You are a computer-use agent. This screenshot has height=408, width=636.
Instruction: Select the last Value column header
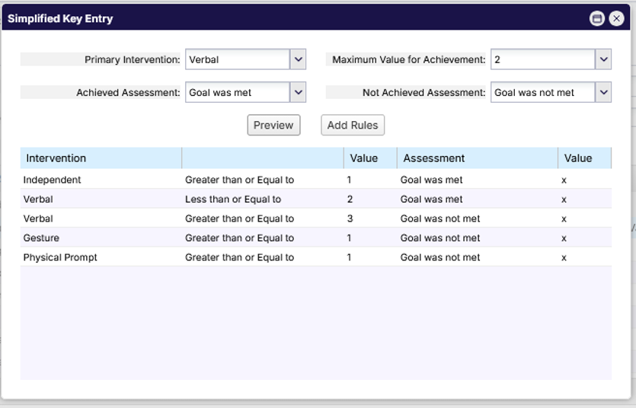click(x=584, y=158)
